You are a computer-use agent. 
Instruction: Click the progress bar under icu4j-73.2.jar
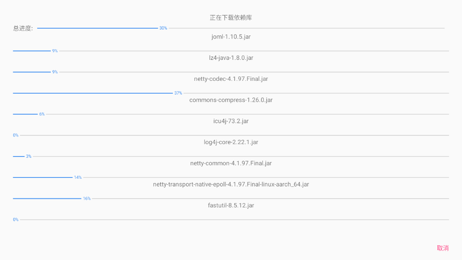pos(231,135)
